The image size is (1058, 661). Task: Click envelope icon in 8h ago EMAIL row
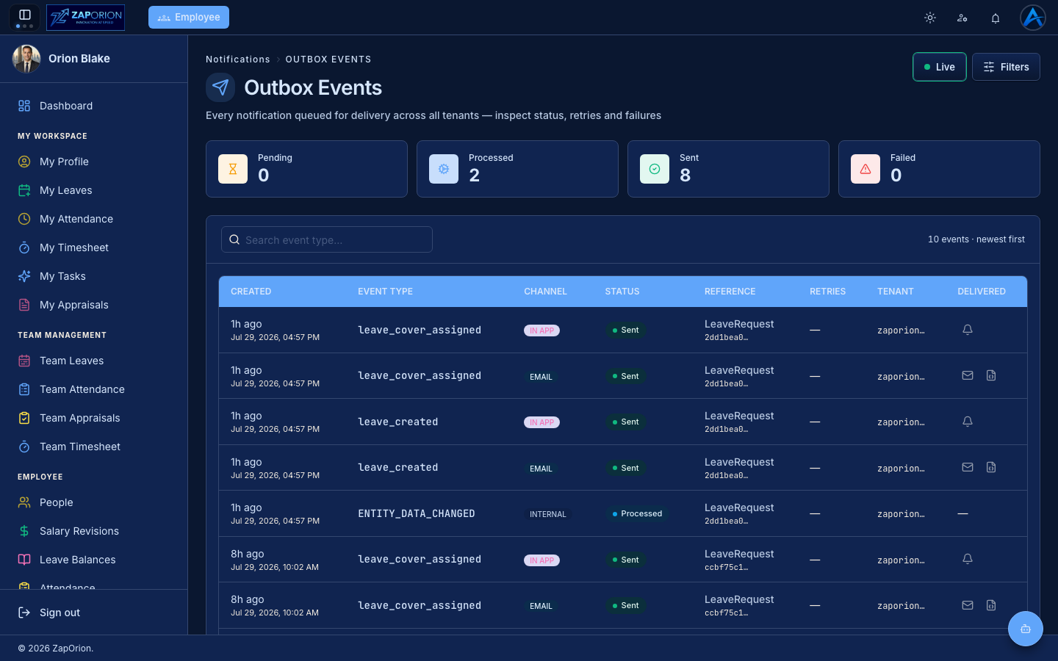[968, 605]
